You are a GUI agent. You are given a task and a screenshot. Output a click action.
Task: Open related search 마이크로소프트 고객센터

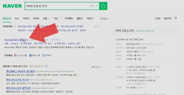click(72, 26)
